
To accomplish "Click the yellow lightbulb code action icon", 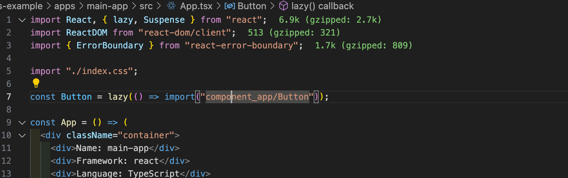I will (x=35, y=84).
